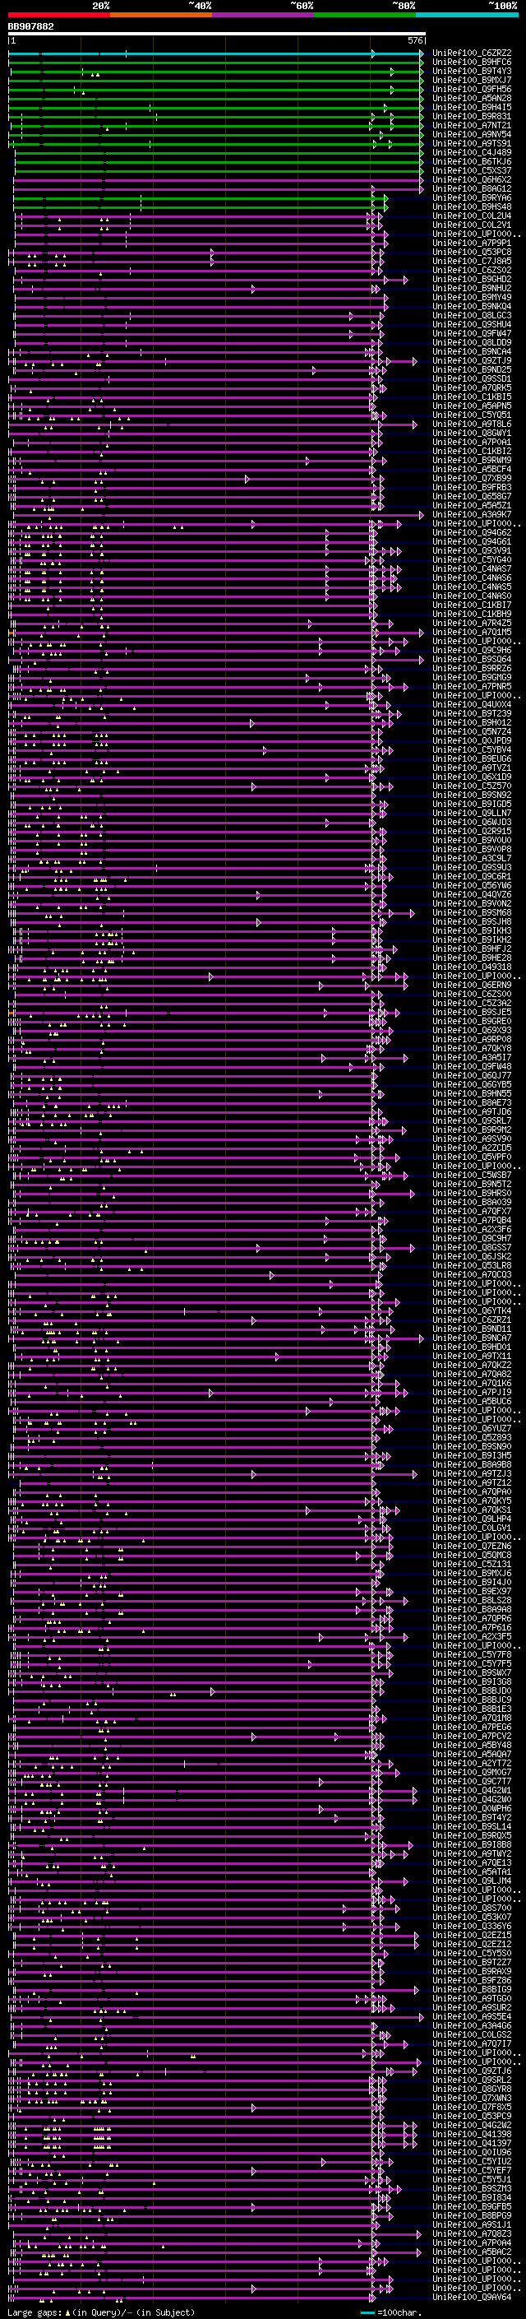
Task: Open hit UniRef100_B9HFC6
Action: [x=472, y=63]
